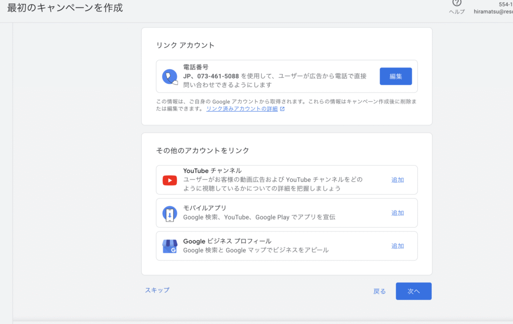Click the mobile app download icon
Image resolution: width=513 pixels, height=324 pixels.
(170, 213)
